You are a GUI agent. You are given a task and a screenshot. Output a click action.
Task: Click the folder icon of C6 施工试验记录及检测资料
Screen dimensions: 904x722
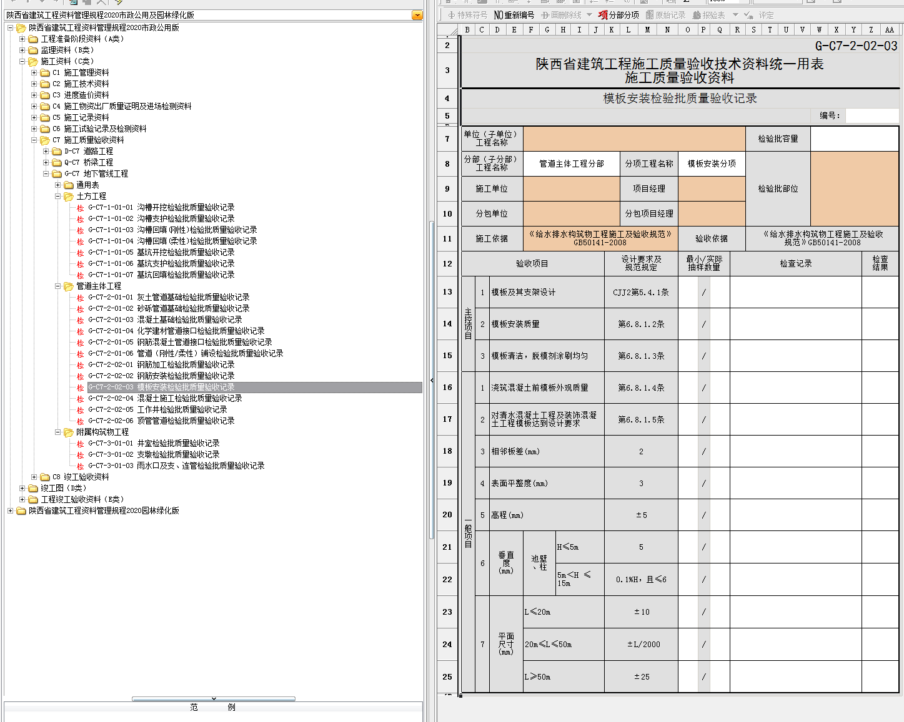click(x=45, y=129)
